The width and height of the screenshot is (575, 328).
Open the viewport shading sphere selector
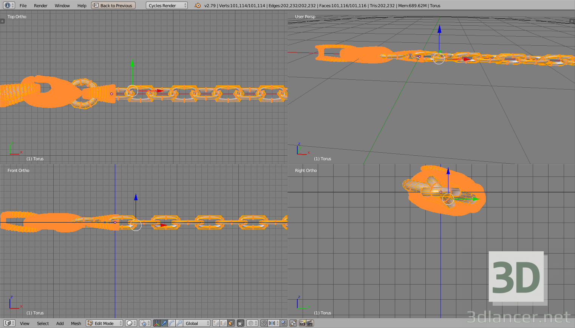(x=130, y=323)
